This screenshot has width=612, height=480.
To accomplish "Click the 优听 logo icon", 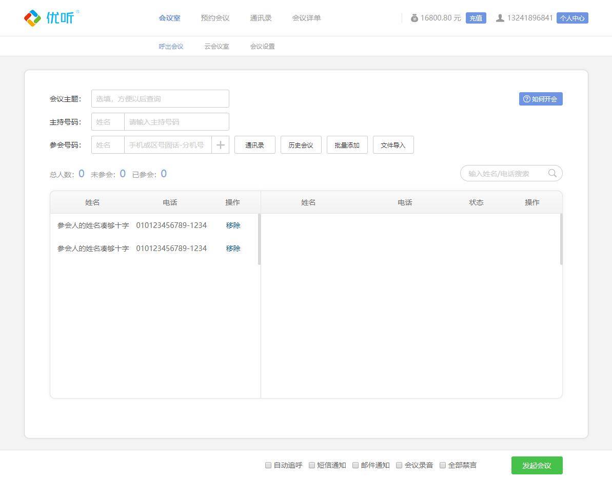I will (32, 18).
